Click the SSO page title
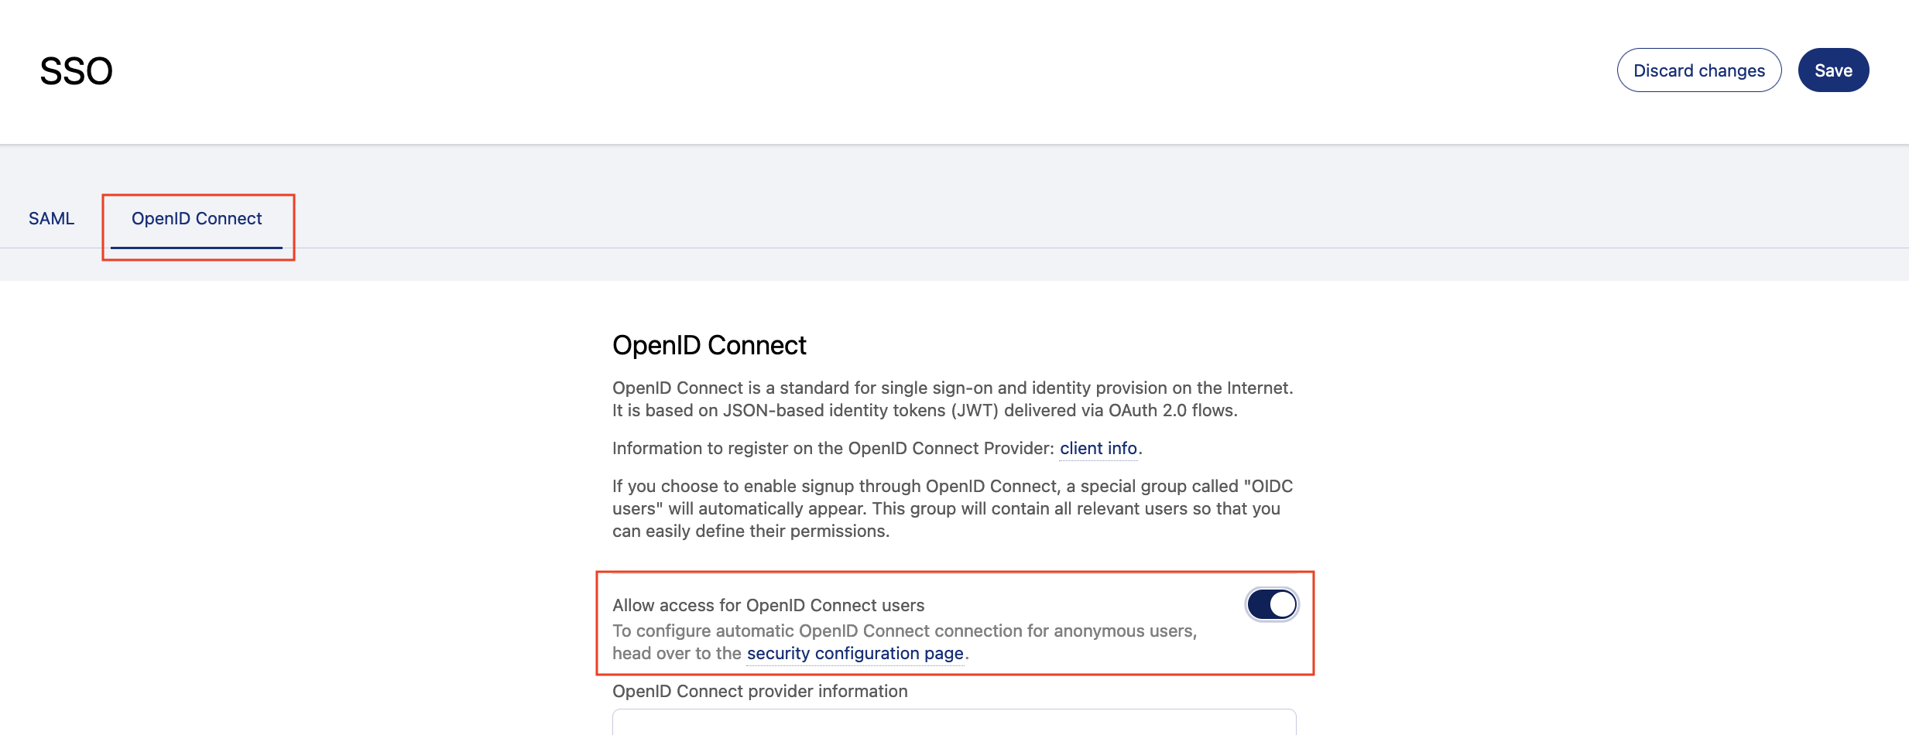The height and width of the screenshot is (735, 1909). [x=76, y=71]
